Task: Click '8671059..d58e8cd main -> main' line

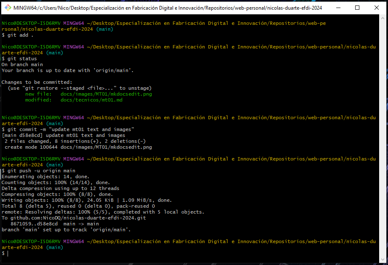Action: pyautogui.click(x=55, y=224)
